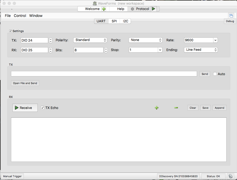The image size is (237, 180).
Task: Open the Polarity dropdown set to Standard
Action: [x=90, y=40]
